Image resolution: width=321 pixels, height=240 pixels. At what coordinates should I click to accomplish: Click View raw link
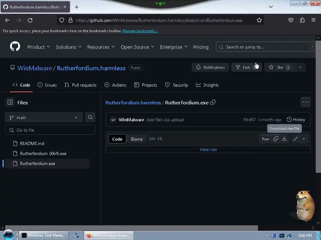pyautogui.click(x=208, y=149)
